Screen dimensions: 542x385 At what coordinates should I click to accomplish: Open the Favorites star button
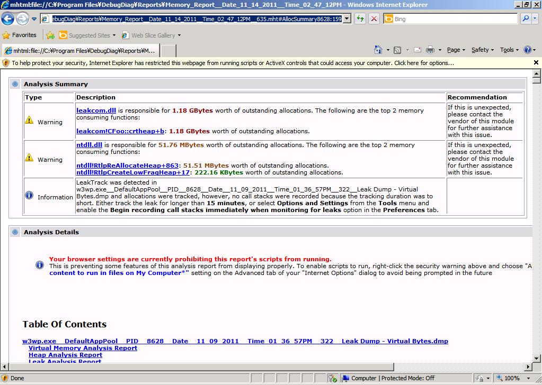click(20, 35)
